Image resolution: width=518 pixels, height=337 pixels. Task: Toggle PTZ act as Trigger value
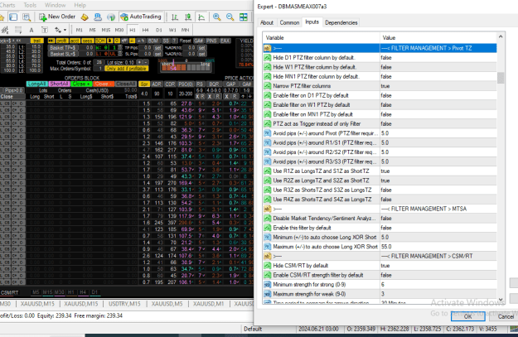(438, 123)
